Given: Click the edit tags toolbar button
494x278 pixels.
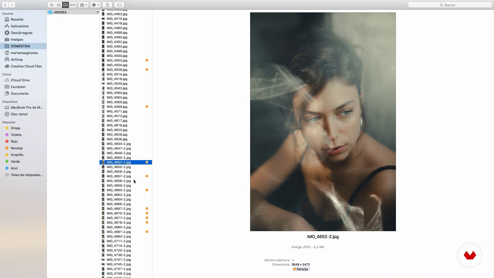Looking at the screenshot, I should pos(119,5).
